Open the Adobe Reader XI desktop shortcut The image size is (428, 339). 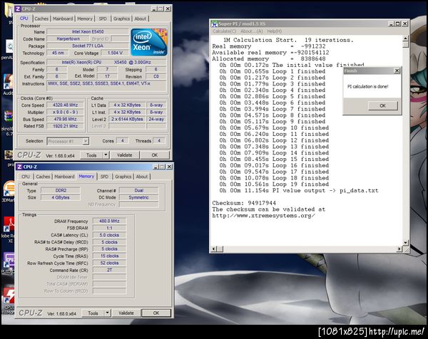(x=9, y=224)
